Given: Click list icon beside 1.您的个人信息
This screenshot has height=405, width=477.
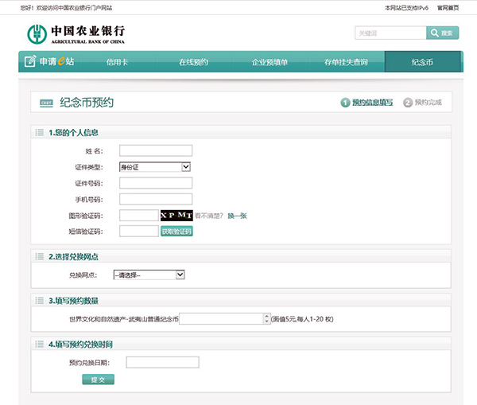Looking at the screenshot, I should 39,132.
